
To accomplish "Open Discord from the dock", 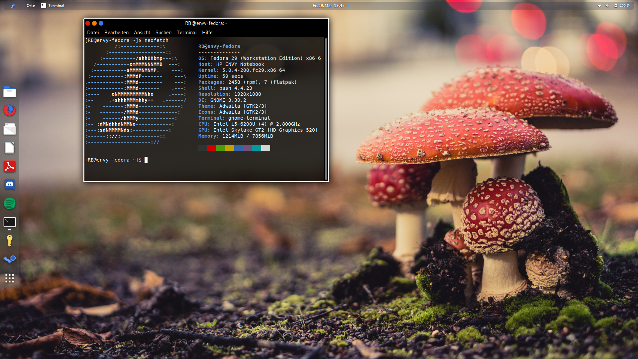I will point(10,184).
